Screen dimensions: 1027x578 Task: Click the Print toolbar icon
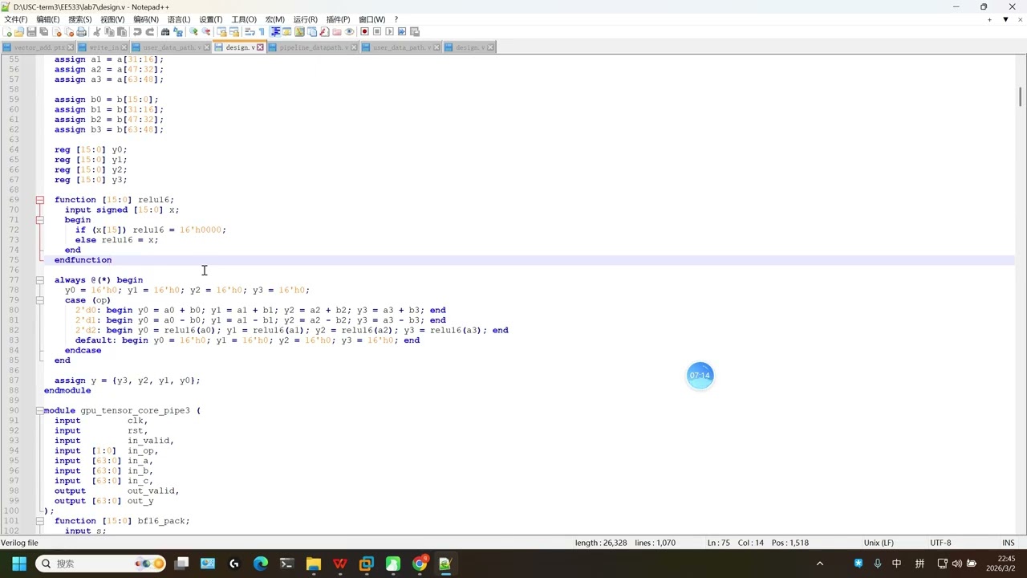pos(81,32)
